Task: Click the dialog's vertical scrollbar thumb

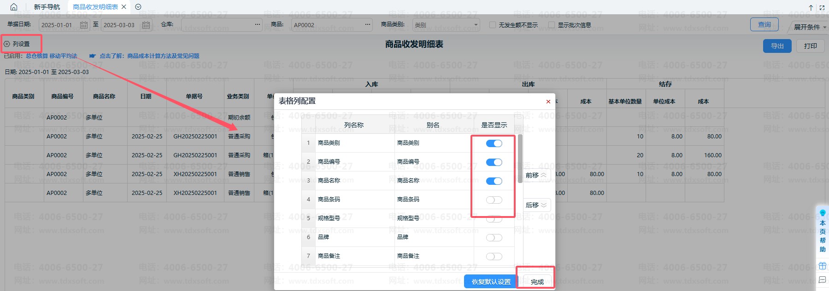Action: tap(520, 159)
